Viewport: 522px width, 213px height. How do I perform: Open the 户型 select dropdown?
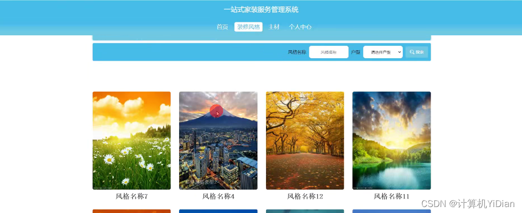(x=383, y=52)
